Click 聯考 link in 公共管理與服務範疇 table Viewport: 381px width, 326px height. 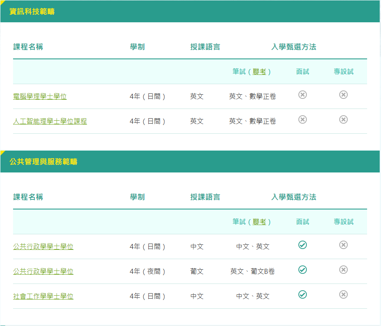pos(259,222)
